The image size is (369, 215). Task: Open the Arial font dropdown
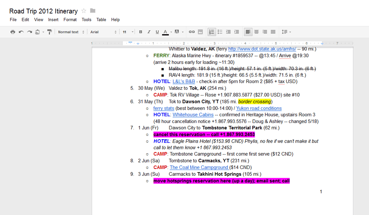(103, 32)
